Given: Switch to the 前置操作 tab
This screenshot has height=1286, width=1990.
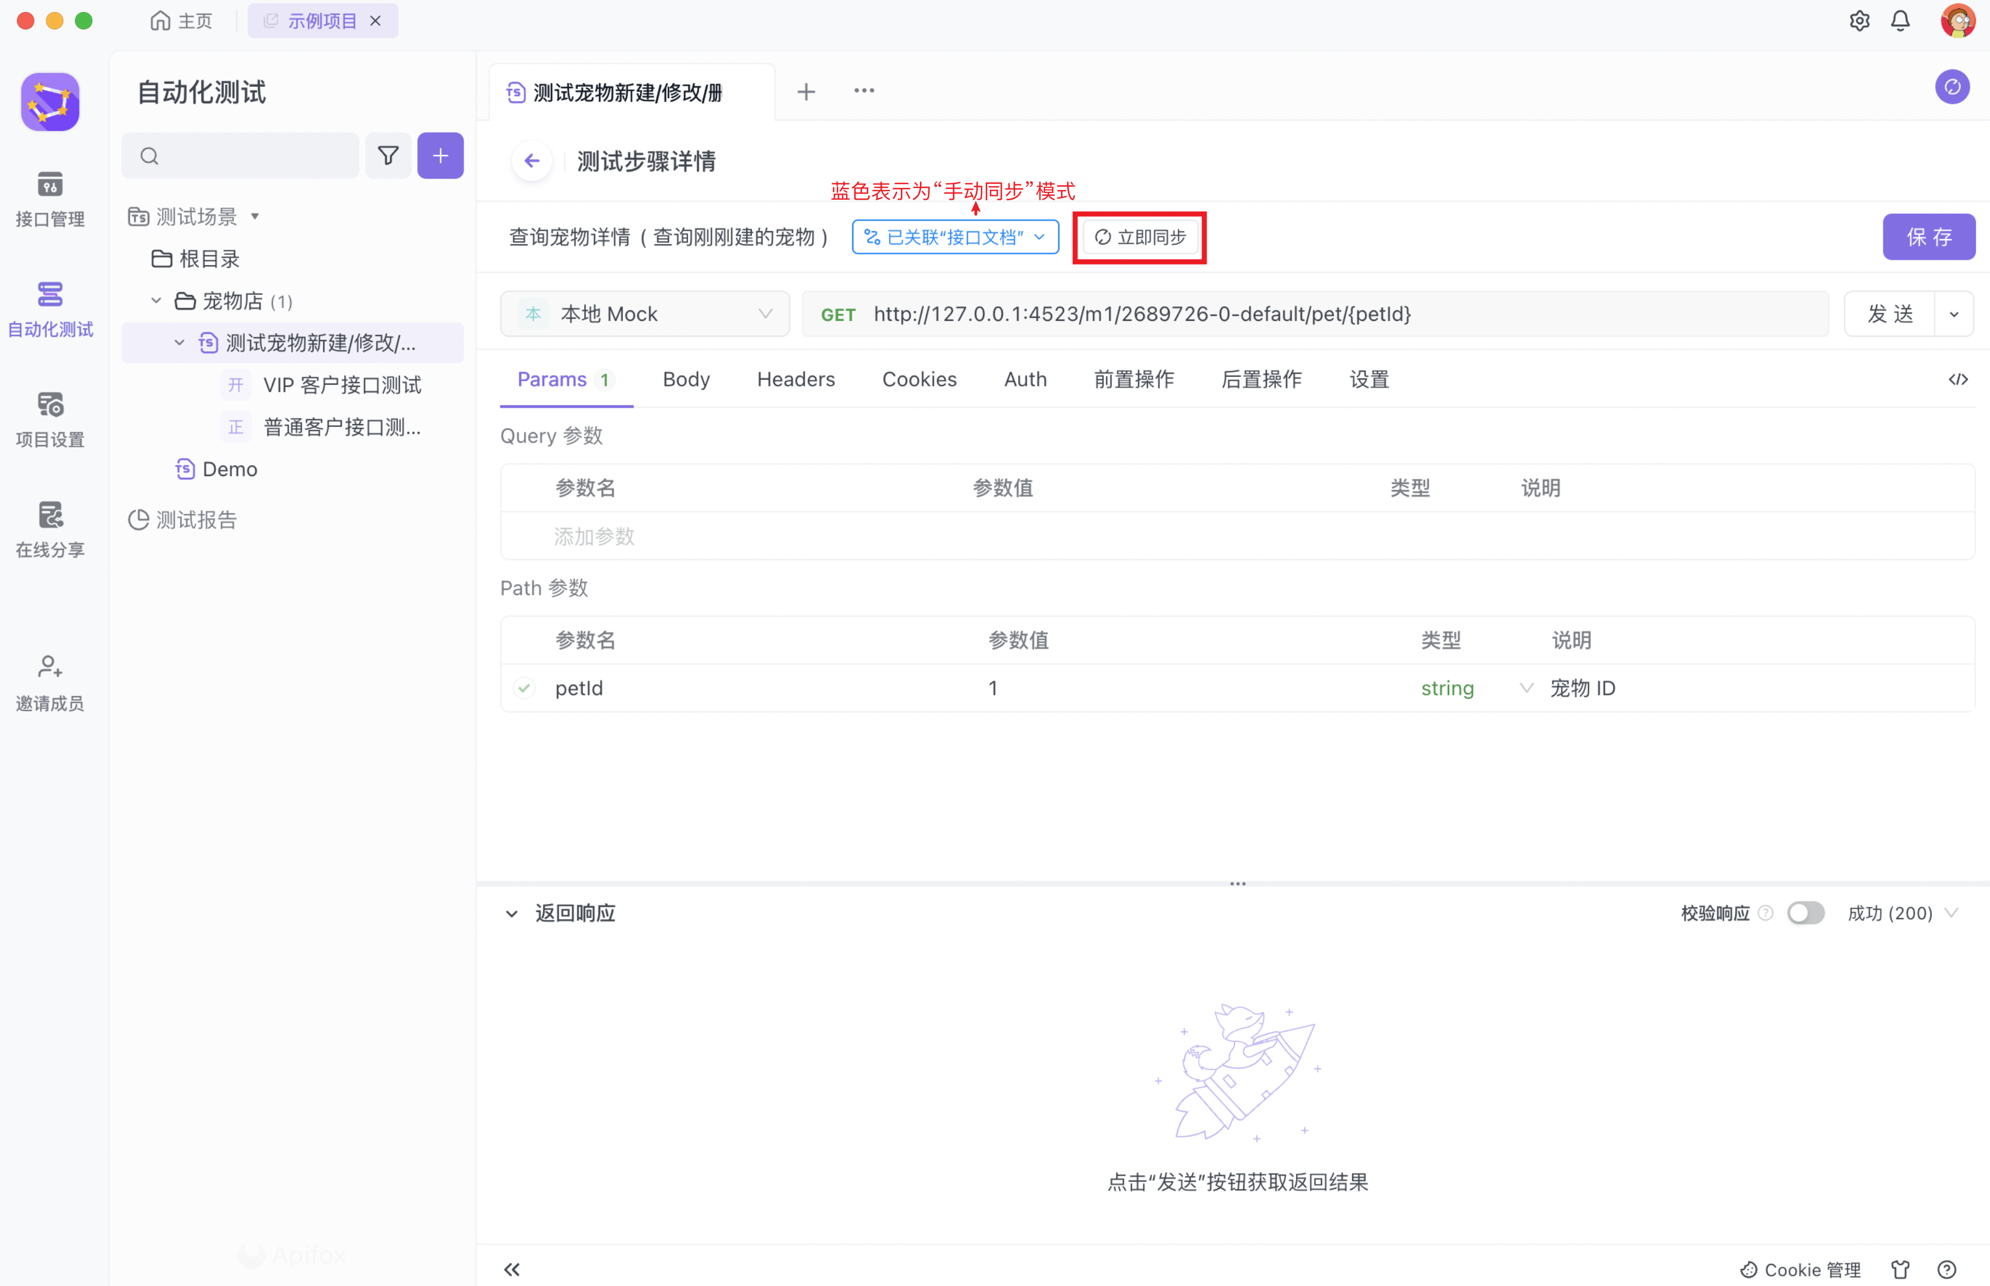Looking at the screenshot, I should [x=1133, y=380].
